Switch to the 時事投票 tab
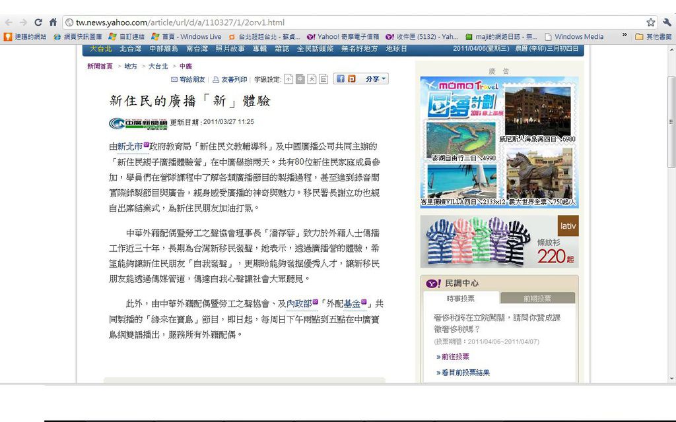The image size is (676, 422). tap(460, 298)
